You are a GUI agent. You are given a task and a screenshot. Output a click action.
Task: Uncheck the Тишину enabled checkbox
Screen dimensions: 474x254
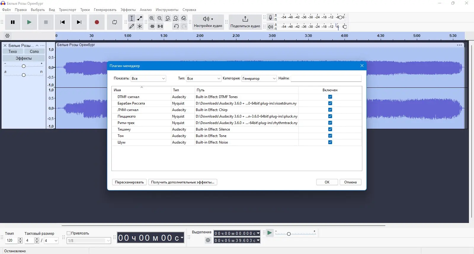click(330, 129)
